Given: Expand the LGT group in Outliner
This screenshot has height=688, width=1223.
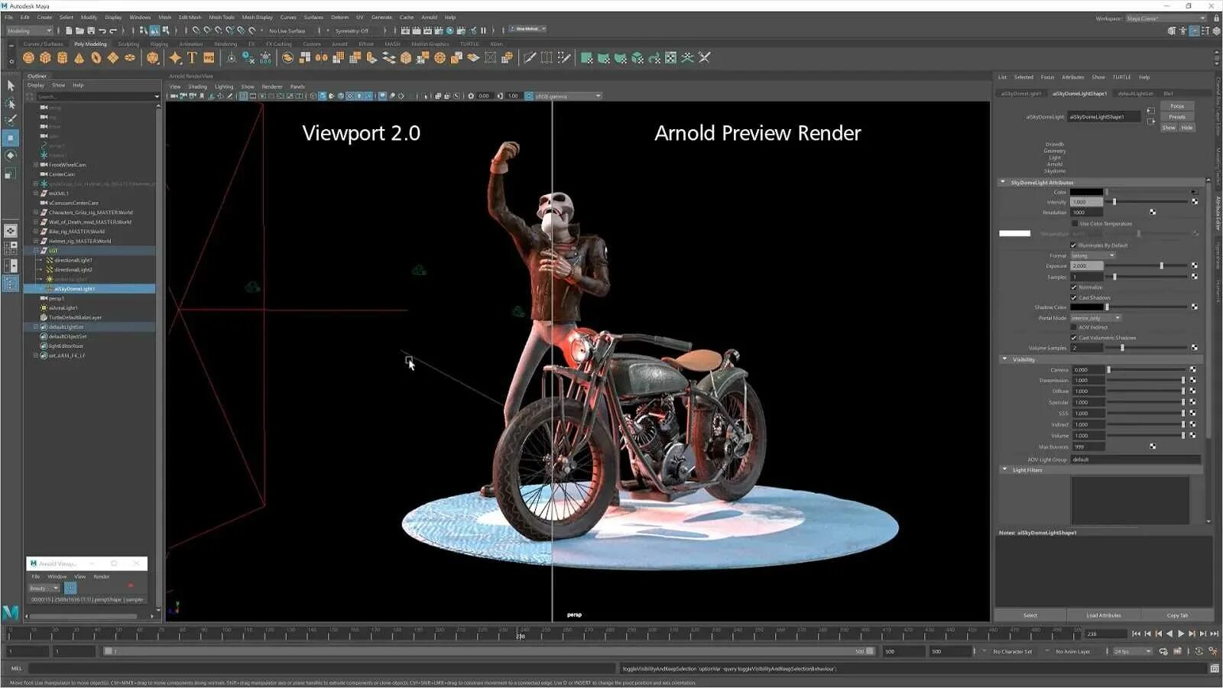Looking at the screenshot, I should point(35,251).
